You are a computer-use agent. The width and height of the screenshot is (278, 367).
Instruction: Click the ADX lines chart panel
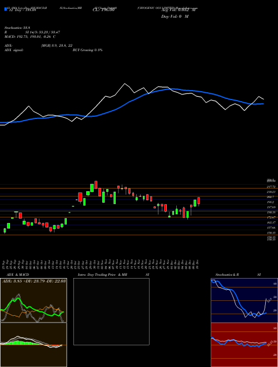[33, 300]
